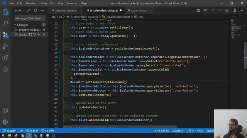The image size is (247, 138).
Task: Open the View menu
Action: pyautogui.click(x=44, y=3)
